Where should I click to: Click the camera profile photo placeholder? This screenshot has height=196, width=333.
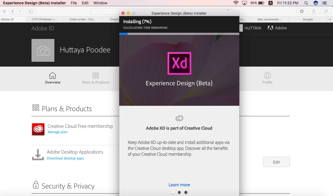coord(43,50)
